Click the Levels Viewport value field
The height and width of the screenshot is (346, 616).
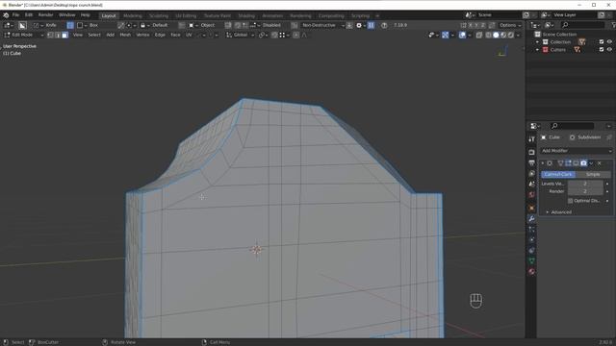[585, 184]
